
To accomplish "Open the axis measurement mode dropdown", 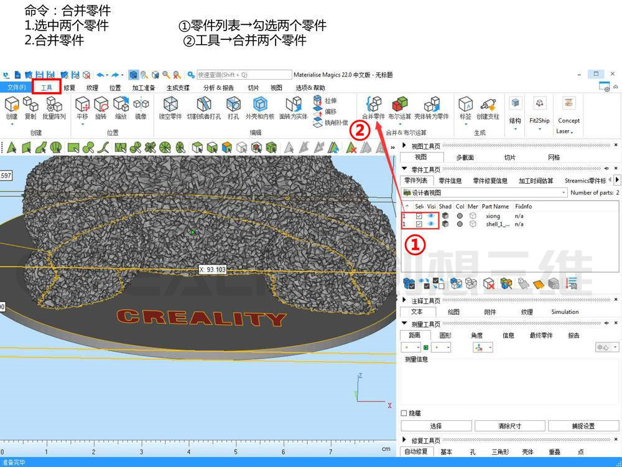I will click(483, 347).
